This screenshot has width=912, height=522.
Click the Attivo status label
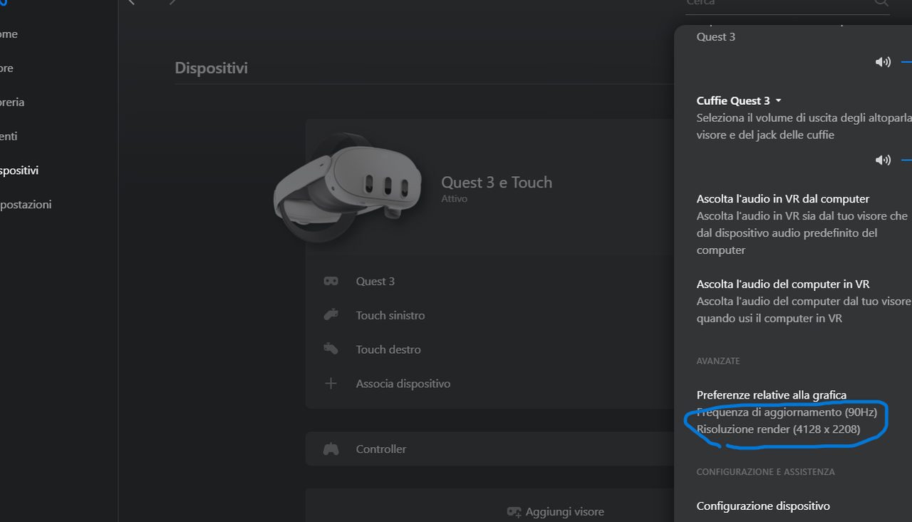pyautogui.click(x=454, y=199)
